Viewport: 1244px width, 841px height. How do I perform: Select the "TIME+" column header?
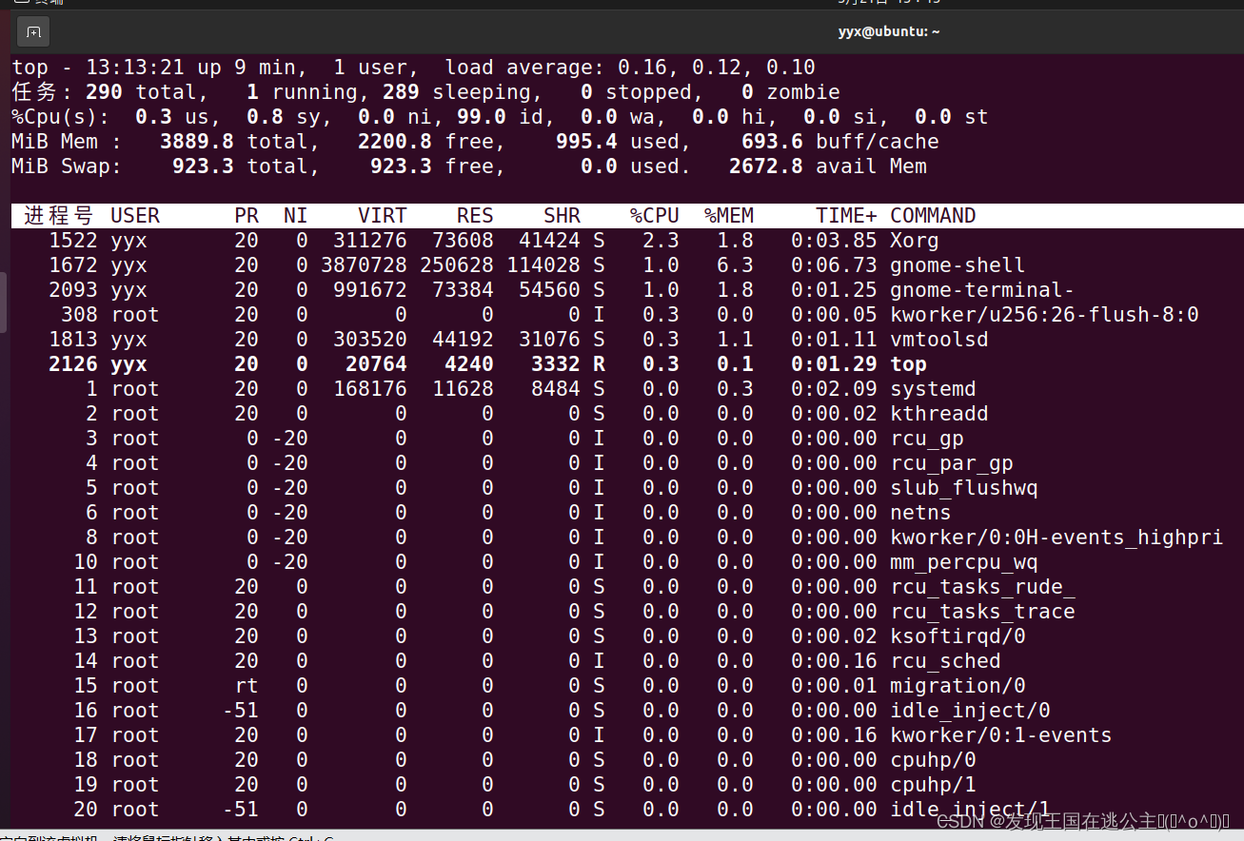846,216
